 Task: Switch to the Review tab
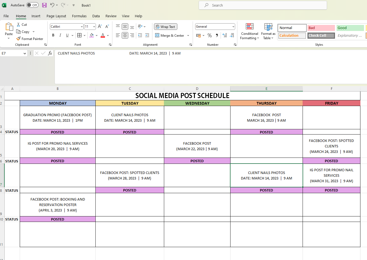click(111, 16)
